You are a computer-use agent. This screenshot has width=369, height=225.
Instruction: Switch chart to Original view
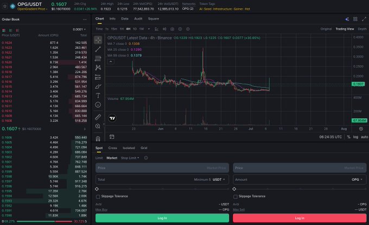click(x=326, y=29)
